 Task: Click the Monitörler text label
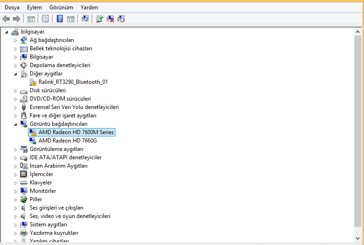pos(43,191)
